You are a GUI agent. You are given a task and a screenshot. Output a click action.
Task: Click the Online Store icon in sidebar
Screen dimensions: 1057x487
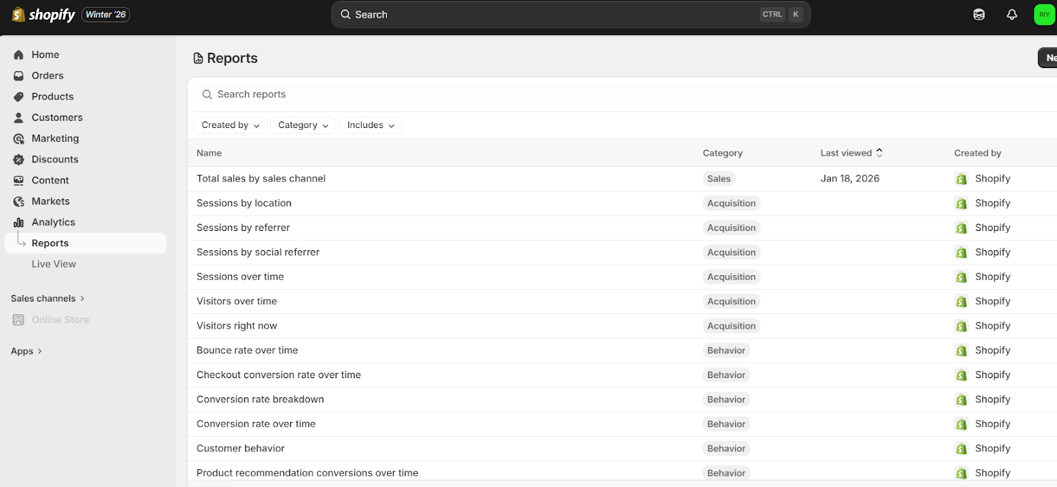(18, 320)
